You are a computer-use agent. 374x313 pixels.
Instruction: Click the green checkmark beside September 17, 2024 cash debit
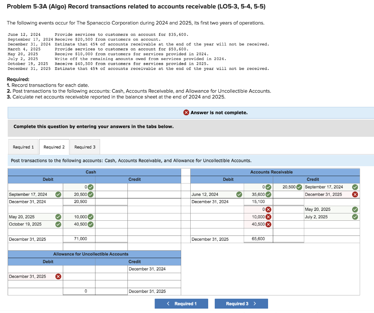point(58,194)
